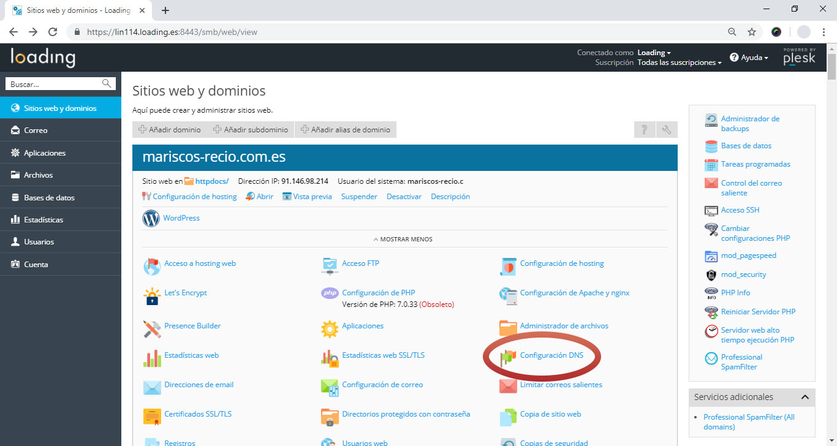Click the browser address bar URL
Viewport: 837px width, 446px height.
pos(172,32)
